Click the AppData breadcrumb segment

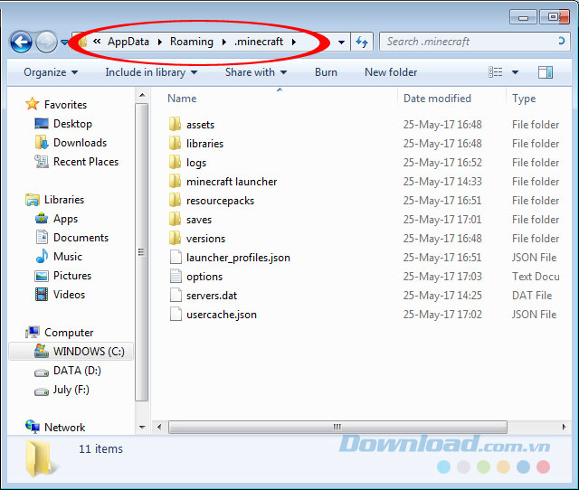point(128,42)
